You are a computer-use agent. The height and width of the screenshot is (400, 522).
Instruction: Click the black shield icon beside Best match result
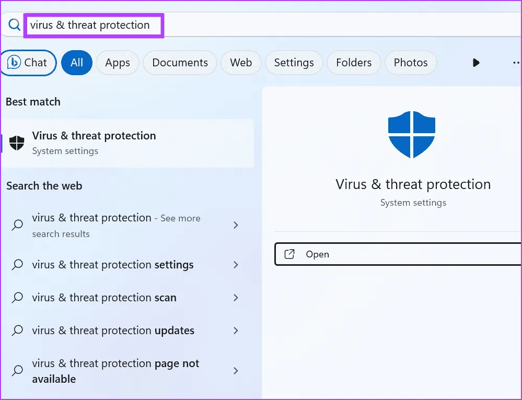[x=17, y=143]
